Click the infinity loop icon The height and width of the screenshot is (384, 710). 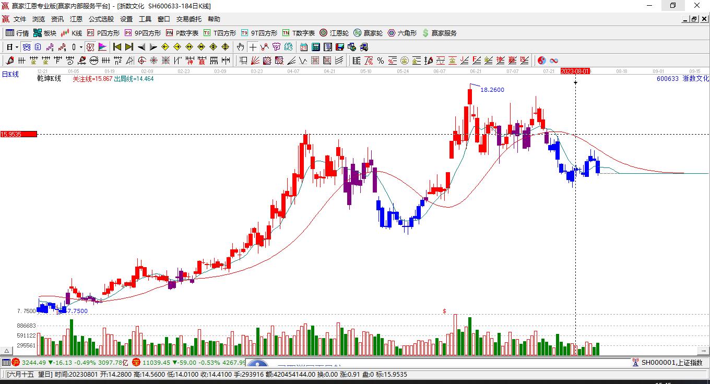(x=554, y=61)
